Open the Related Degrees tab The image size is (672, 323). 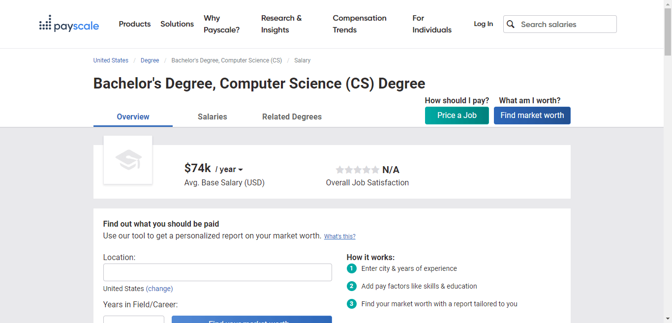(x=292, y=117)
